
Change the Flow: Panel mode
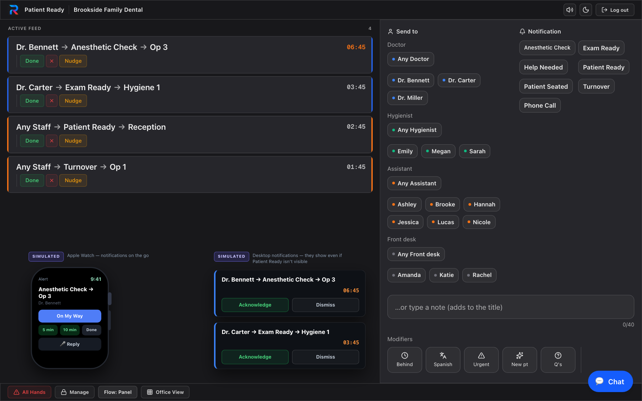pyautogui.click(x=118, y=392)
